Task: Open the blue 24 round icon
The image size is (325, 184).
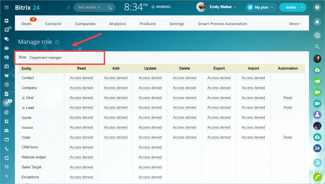Action: (317, 148)
